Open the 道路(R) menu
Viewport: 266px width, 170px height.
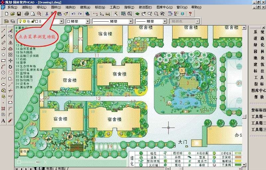[27, 7]
